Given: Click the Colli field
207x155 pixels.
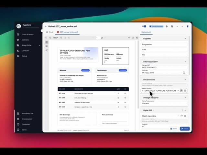Looking at the screenshot, I should (164, 49).
